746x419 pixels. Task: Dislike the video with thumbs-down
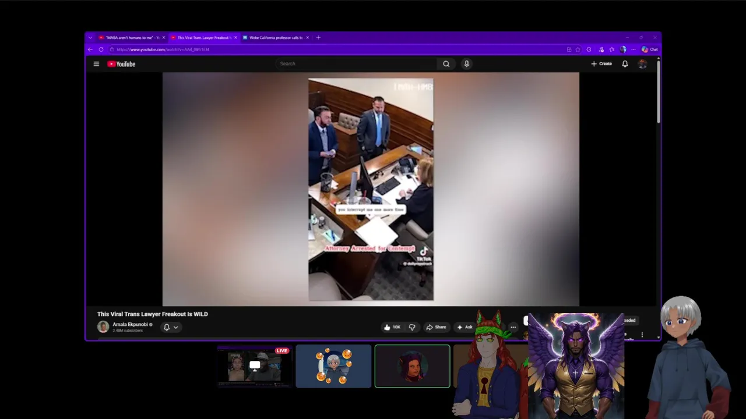click(412, 327)
